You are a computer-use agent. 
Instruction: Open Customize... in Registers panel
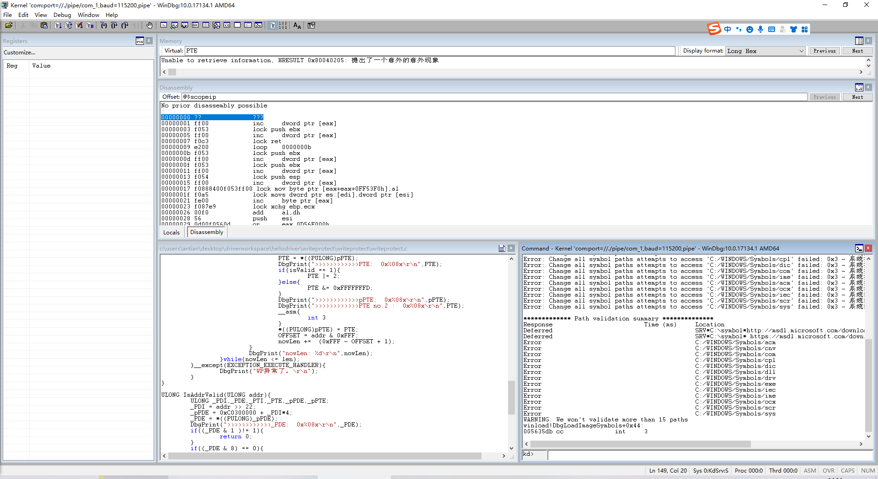point(19,53)
